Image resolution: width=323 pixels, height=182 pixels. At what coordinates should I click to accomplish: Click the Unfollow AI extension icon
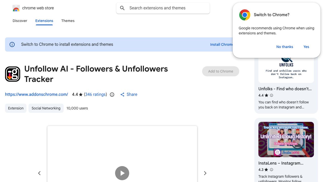coord(13,74)
